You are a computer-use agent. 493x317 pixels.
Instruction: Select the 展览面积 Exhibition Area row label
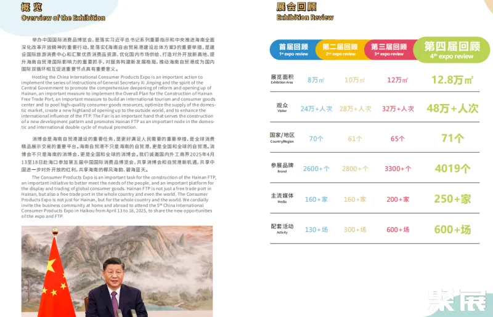[x=282, y=79]
